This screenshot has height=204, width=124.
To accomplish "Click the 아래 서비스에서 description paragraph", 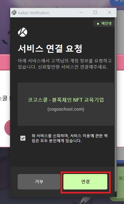I will 65,64.
